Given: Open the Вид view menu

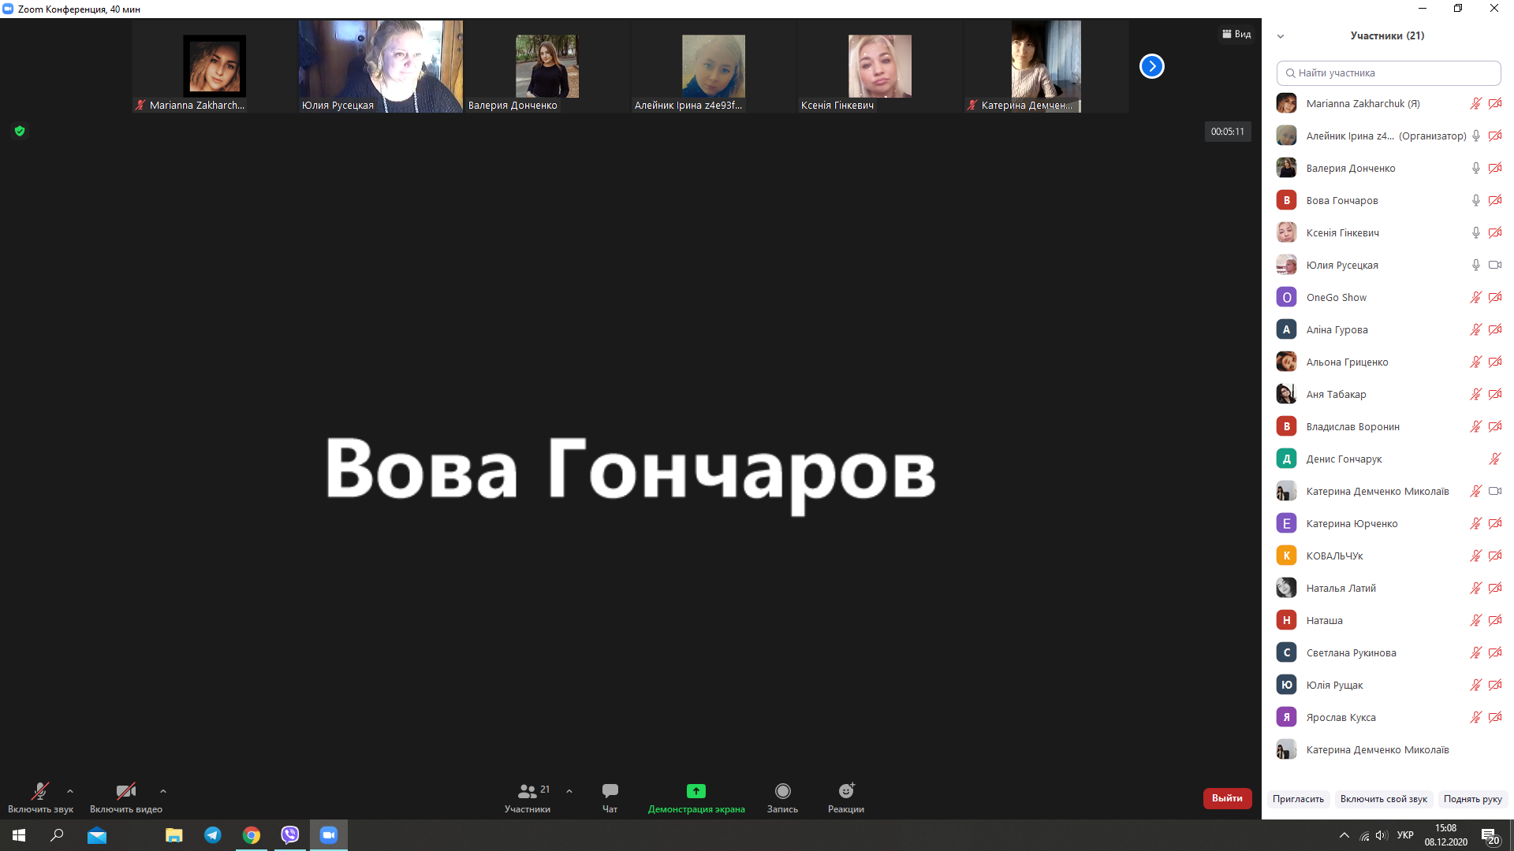Looking at the screenshot, I should [1236, 34].
